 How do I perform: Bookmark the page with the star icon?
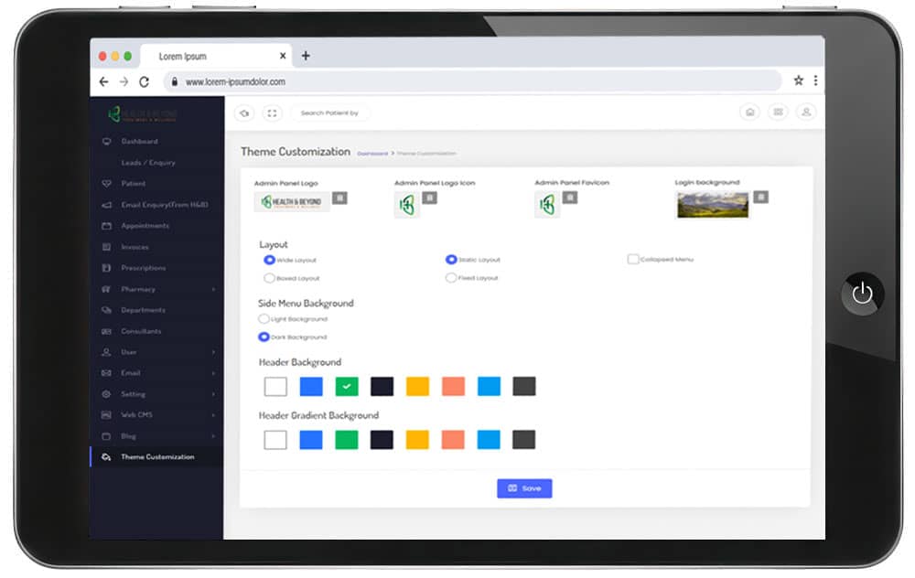798,80
